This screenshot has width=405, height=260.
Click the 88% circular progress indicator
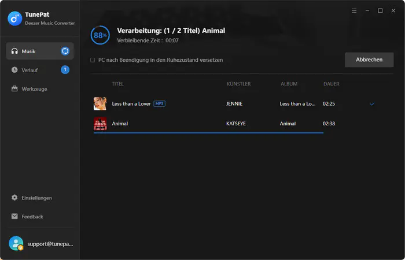click(100, 35)
